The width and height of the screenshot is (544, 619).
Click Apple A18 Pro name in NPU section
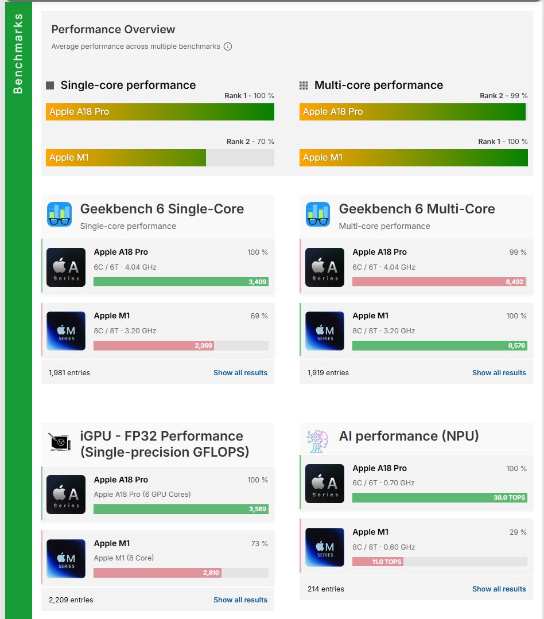(379, 468)
